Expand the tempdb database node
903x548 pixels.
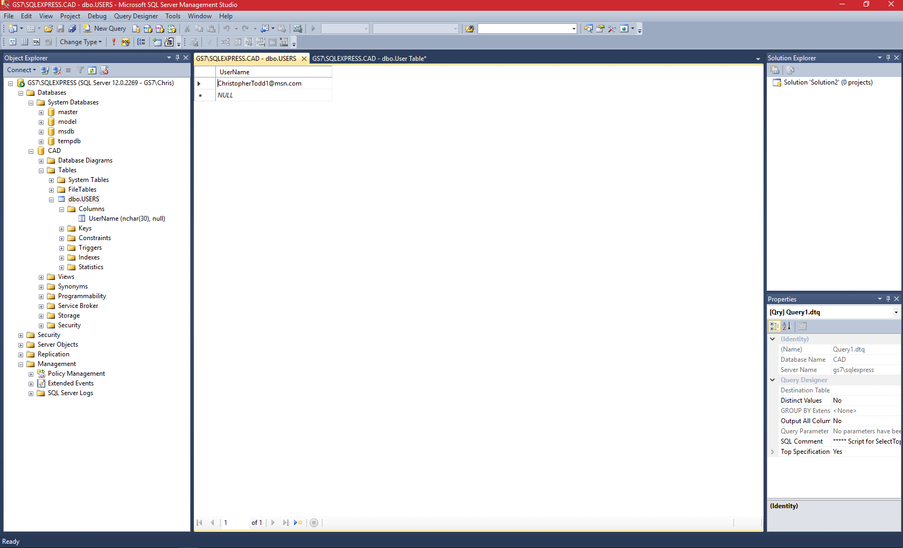41,142
